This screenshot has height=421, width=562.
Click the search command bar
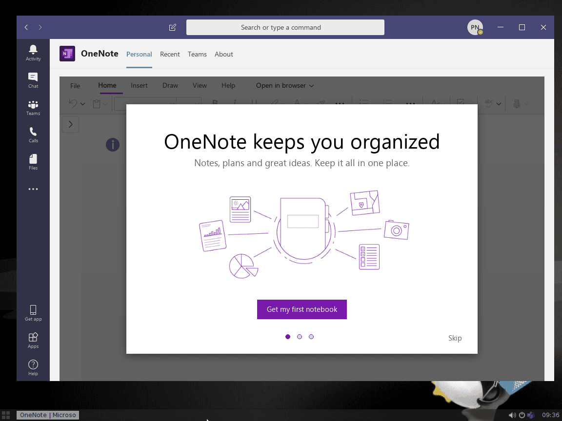pos(285,27)
